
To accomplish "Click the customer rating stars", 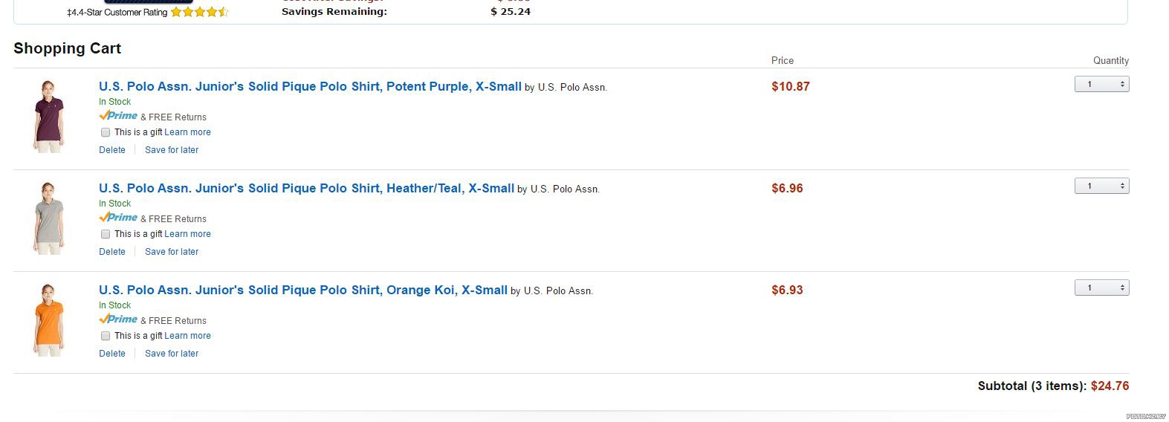I will [199, 12].
